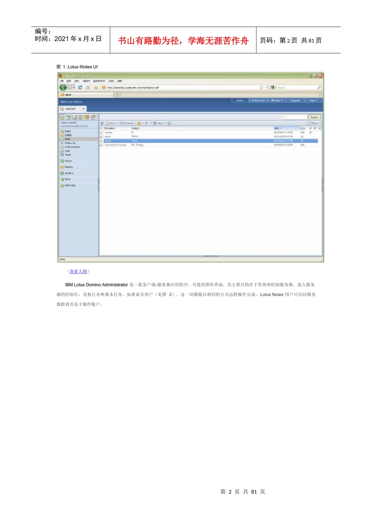Click the Contacts icon in sidebar switcher

[74, 117]
